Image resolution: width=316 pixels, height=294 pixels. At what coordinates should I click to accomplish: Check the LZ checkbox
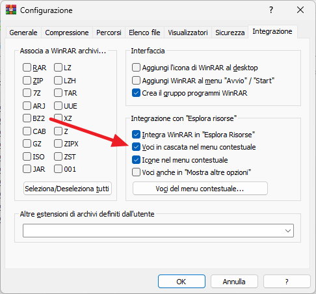(x=58, y=68)
